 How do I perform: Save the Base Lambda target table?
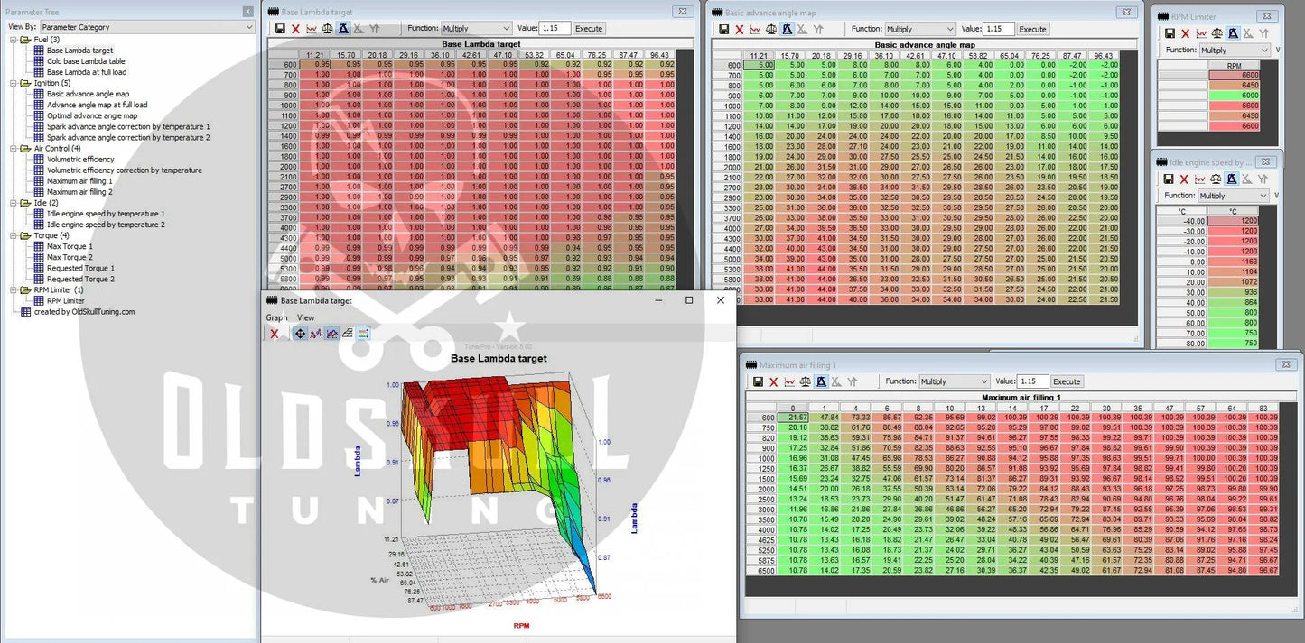click(280, 29)
